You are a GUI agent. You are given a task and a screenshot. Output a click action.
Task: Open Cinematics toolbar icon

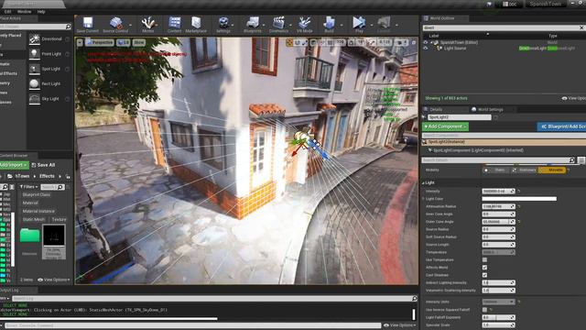[278, 25]
